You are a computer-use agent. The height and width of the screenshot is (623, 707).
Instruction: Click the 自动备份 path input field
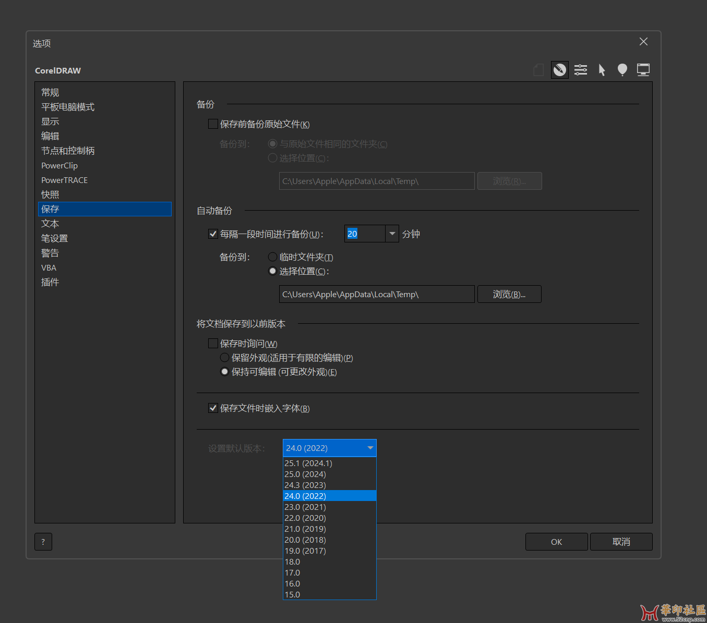(377, 294)
